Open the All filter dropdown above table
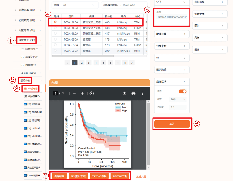 point(78,5)
